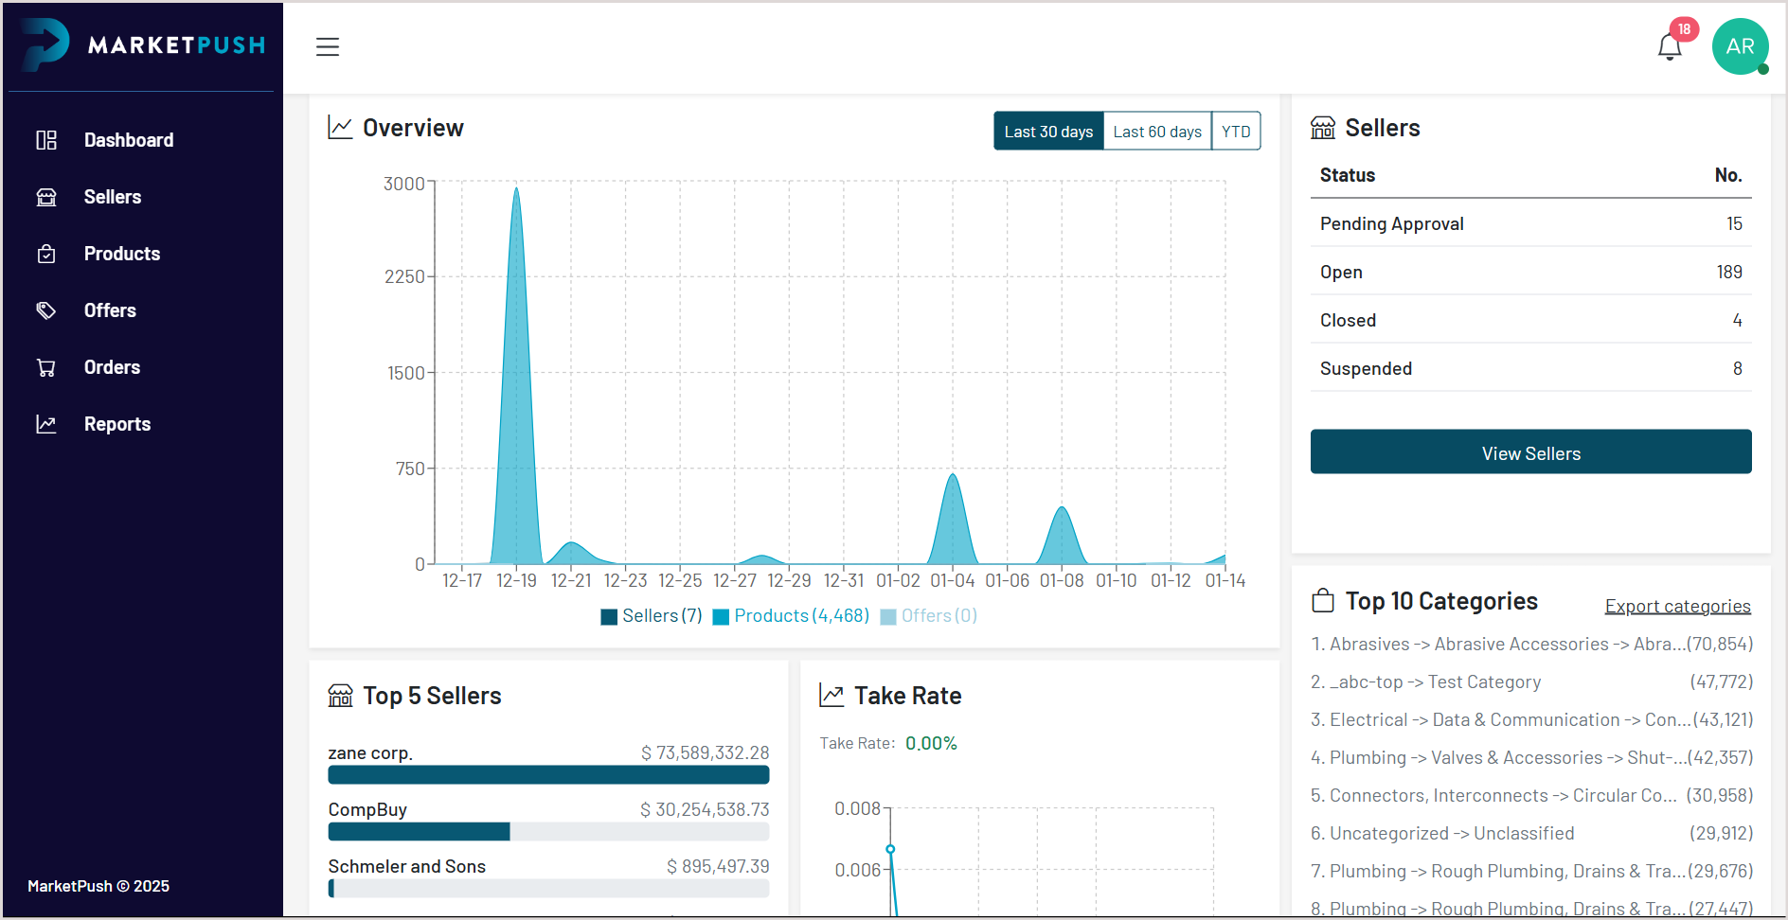Click the zane corp. progress bar
1788x920 pixels.
[548, 774]
